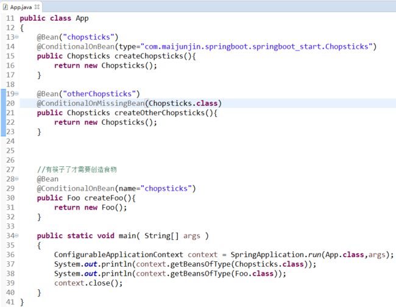
Task: Click return new Foo() on line 31
Action: (x=90, y=208)
